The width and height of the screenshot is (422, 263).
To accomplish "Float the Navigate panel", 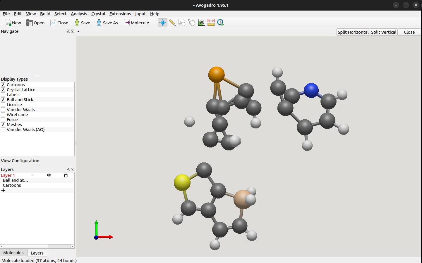I will click(x=68, y=31).
